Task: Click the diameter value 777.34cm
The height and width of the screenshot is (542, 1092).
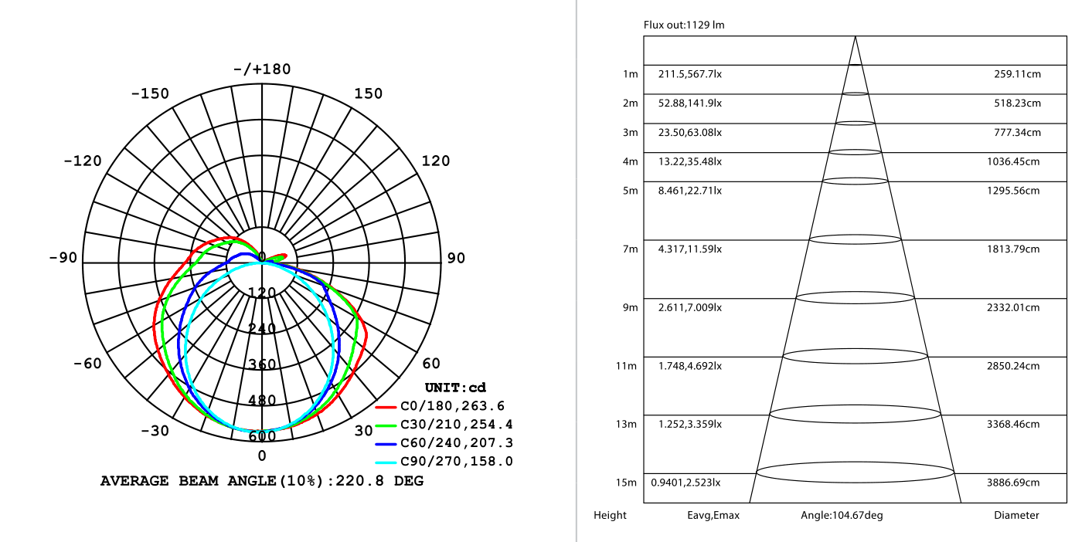Action: point(1017,133)
